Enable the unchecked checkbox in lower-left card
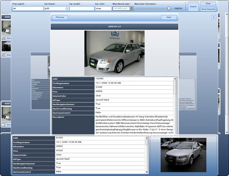This screenshot has width=229, height=176. click(3, 125)
